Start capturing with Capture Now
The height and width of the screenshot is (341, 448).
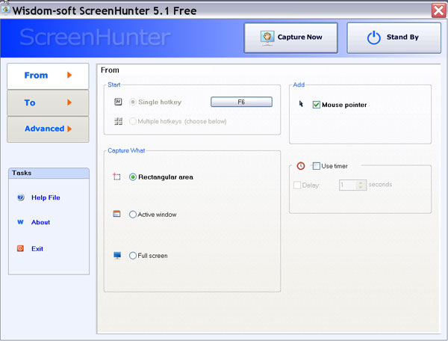point(291,38)
